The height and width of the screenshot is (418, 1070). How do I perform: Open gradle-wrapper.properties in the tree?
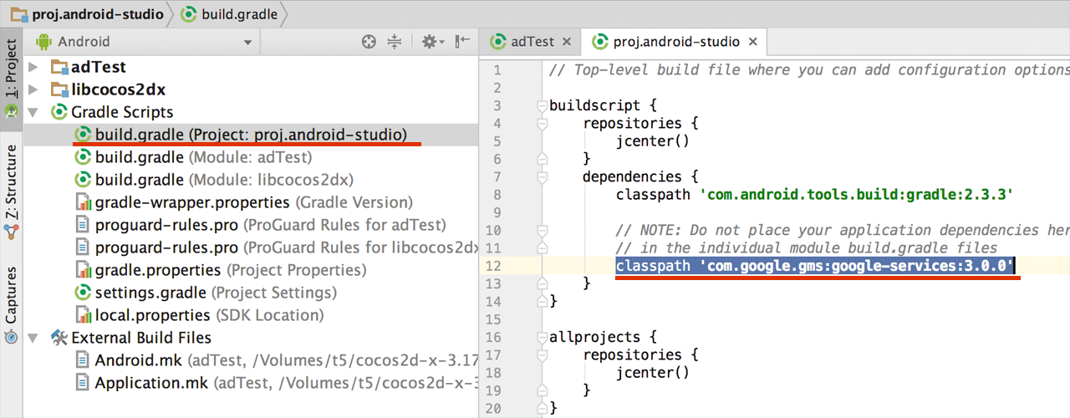(x=191, y=202)
